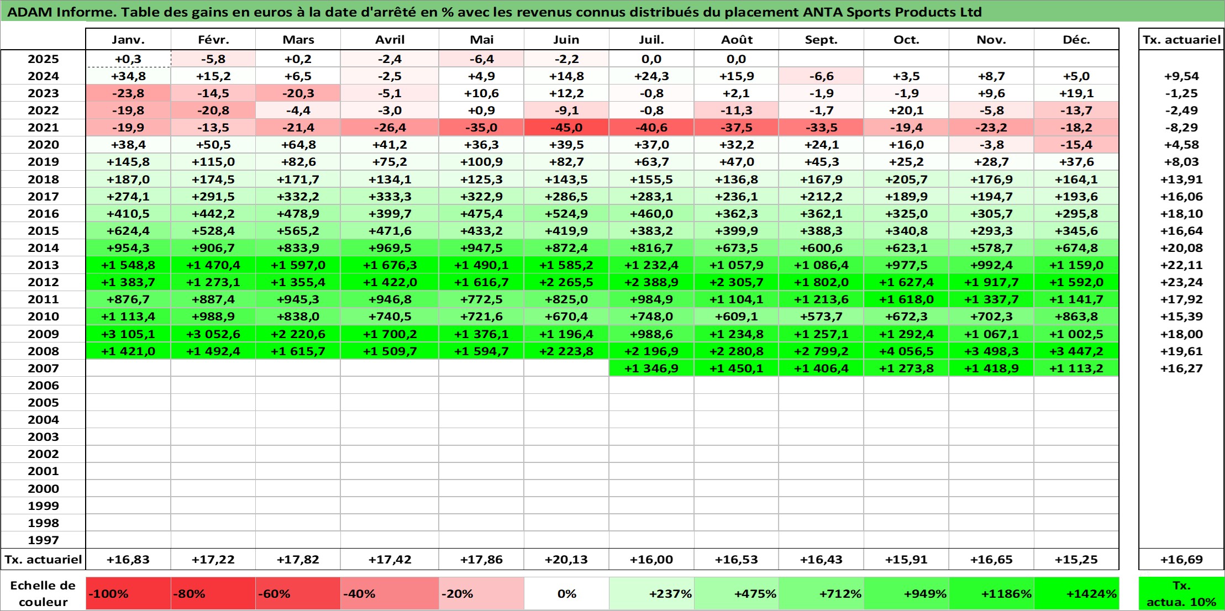Select the 2025 row label
Image resolution: width=1225 pixels, height=611 pixels.
pyautogui.click(x=43, y=59)
